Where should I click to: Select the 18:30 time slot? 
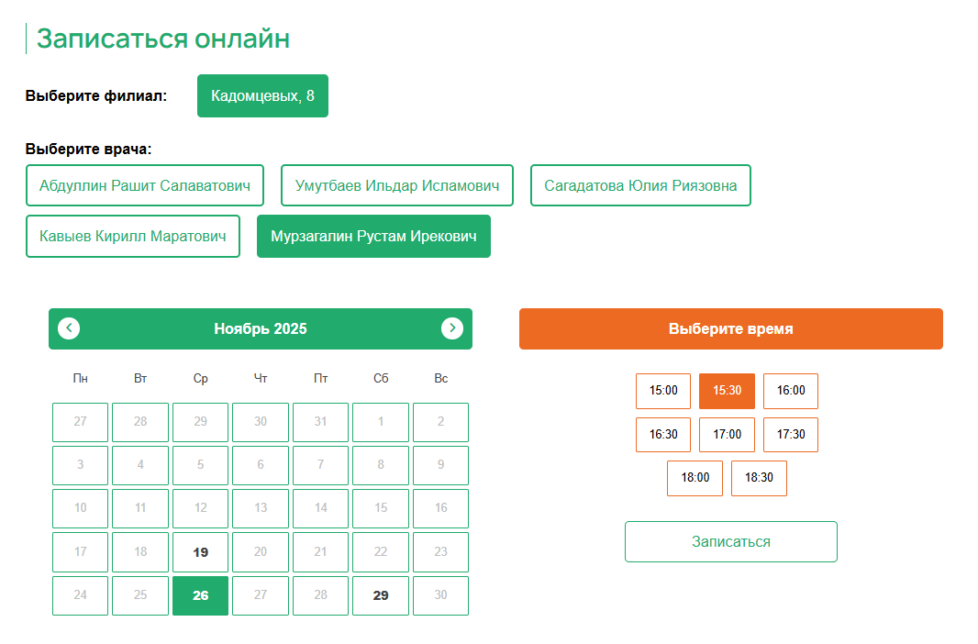(x=759, y=478)
